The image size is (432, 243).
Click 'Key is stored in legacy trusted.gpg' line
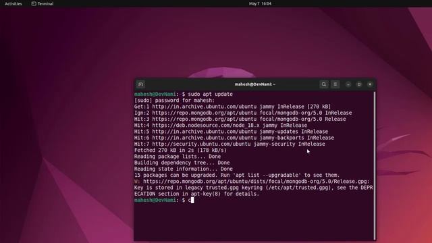click(x=254, y=188)
